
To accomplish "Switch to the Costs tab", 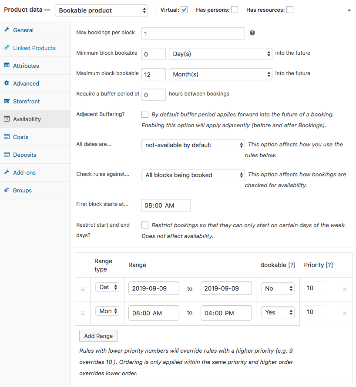I will pos(35,137).
